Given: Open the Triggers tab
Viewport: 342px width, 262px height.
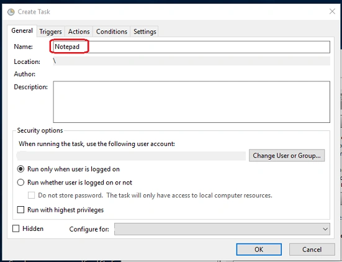Looking at the screenshot, I should (51, 32).
